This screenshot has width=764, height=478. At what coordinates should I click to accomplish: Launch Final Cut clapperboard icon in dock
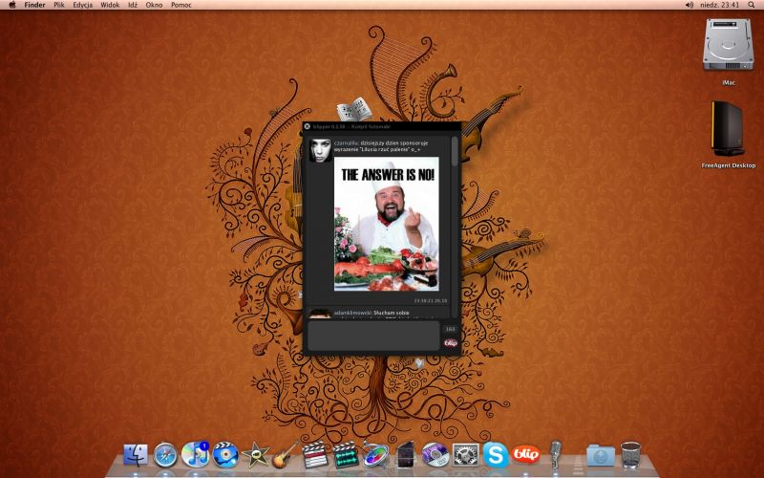click(x=315, y=455)
